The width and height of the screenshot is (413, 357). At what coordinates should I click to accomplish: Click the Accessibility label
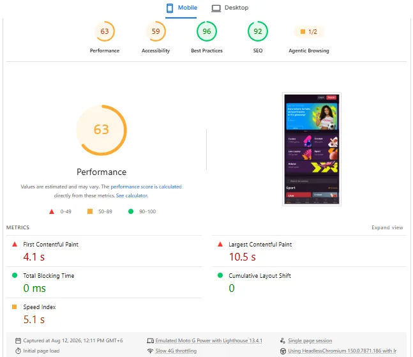click(156, 50)
